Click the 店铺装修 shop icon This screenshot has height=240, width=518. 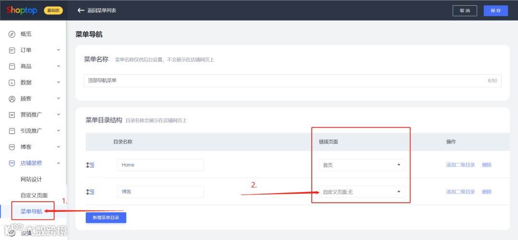12,163
